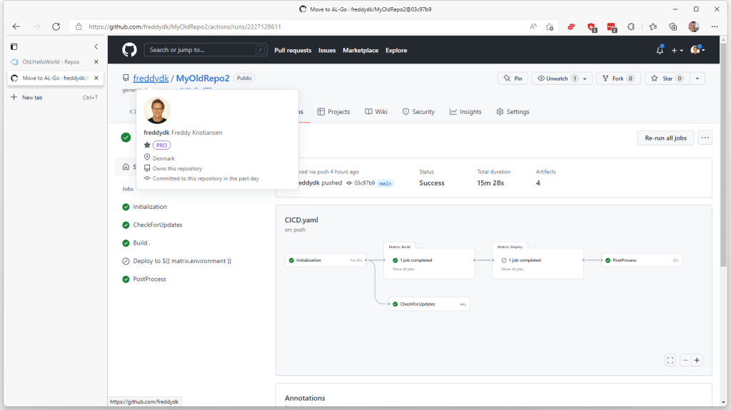Close the Old.HelloWorld - Repos tab
The height and width of the screenshot is (410, 731).
point(96,61)
